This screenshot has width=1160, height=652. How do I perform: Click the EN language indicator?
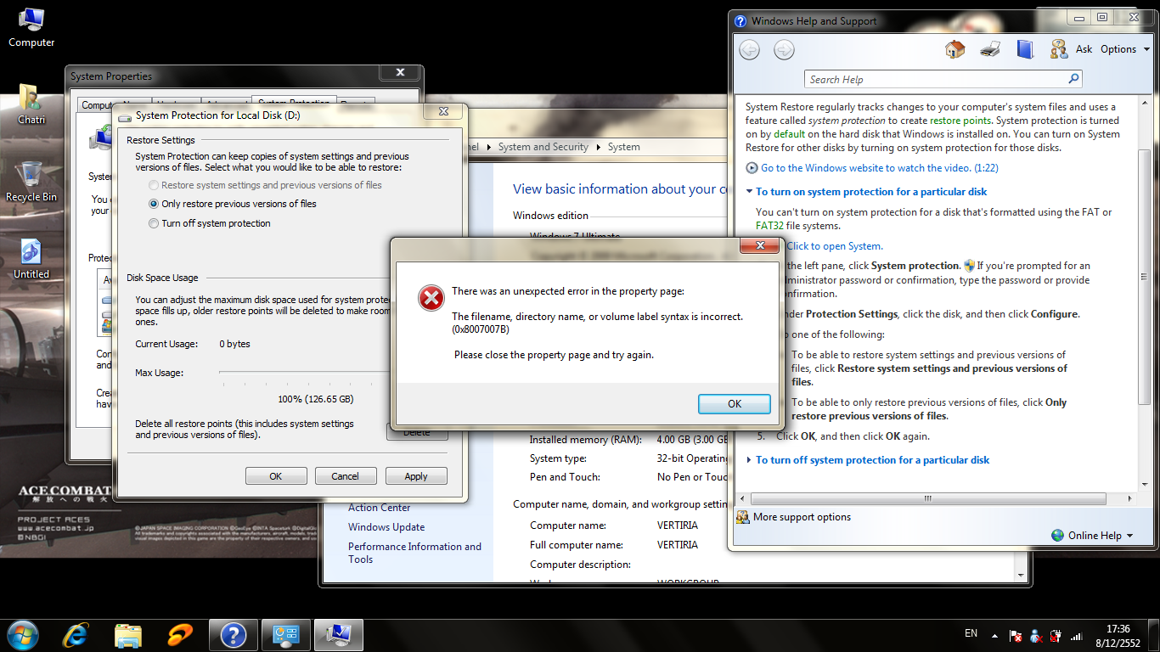[x=971, y=633]
